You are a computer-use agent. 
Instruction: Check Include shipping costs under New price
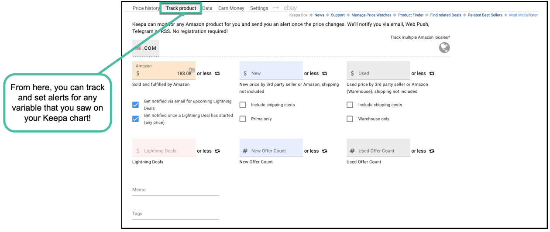click(x=243, y=105)
